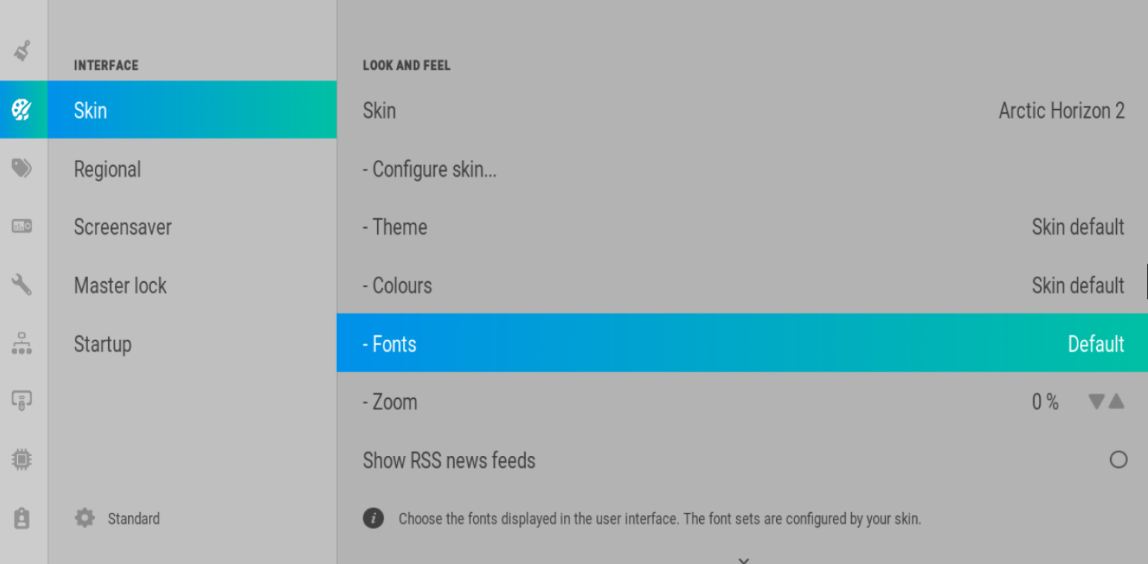This screenshot has height=564, width=1148.
Task: Choose the Skin setting Arctic Horizon 2
Action: pyautogui.click(x=742, y=110)
